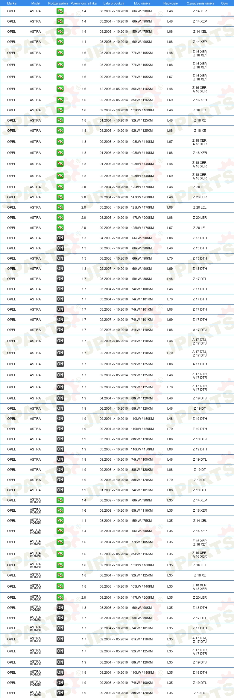Screen dimensions: 234x698
Task: Click the Rodzaj paliwa column header
Action: [x=58, y=3]
